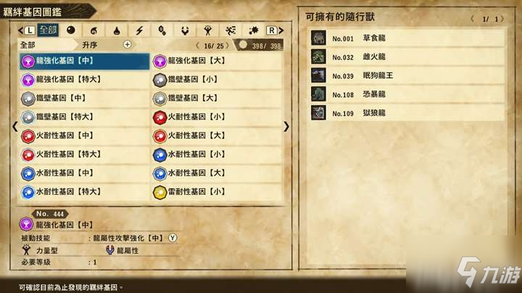Image resolution: width=522 pixels, height=293 pixels.
Task: Open monster entry No.032 雌火龍
Action: pos(407,57)
